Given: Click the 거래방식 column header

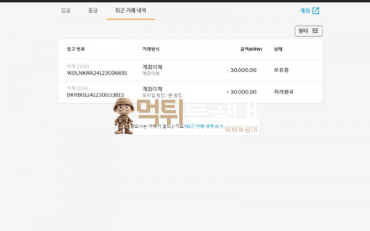Looking at the screenshot, I should pos(151,49).
